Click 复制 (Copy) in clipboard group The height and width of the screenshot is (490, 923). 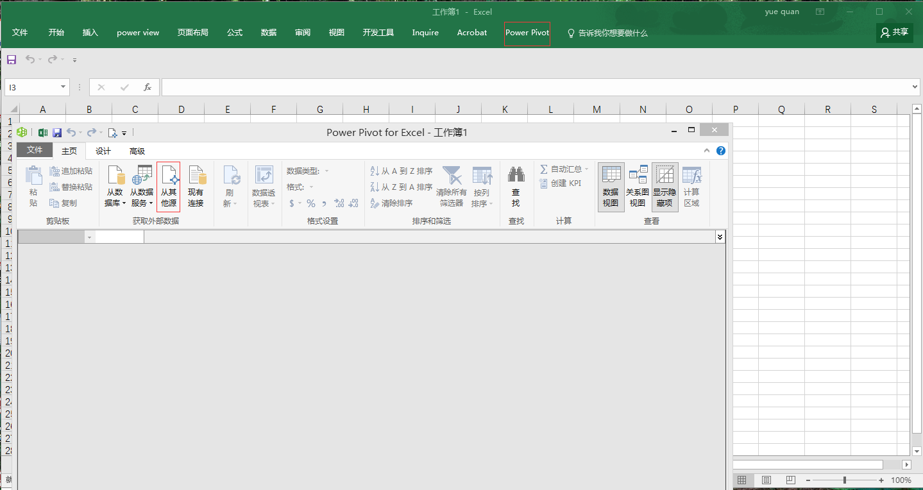[64, 203]
